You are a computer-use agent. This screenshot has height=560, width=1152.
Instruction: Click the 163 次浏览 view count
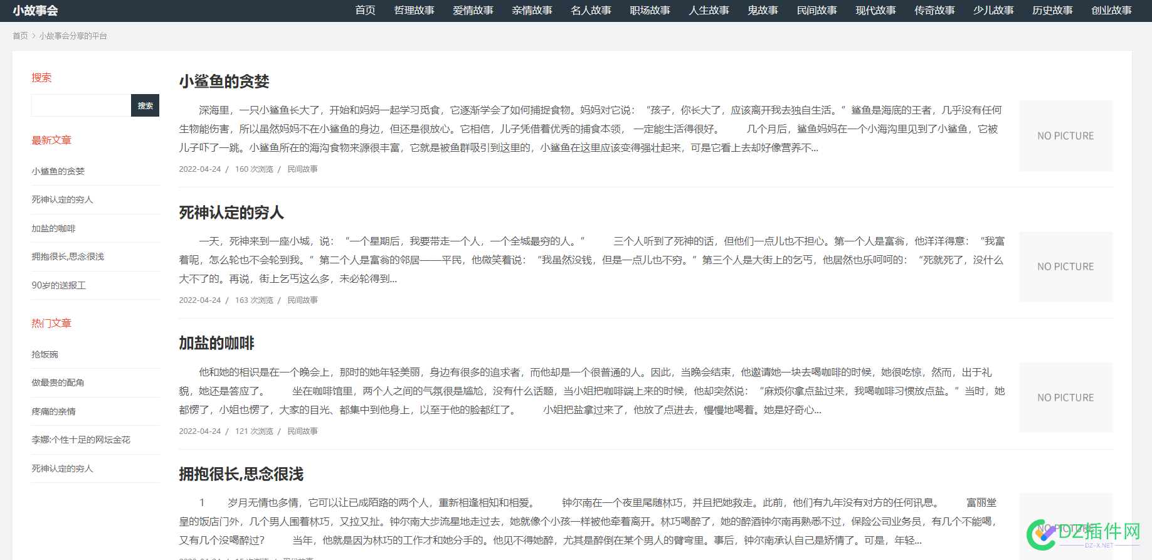click(x=254, y=300)
